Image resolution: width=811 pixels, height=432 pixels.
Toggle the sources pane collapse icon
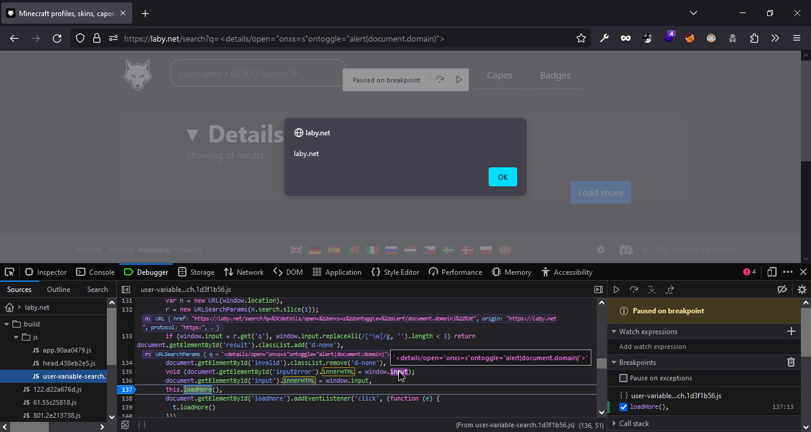pos(126,290)
